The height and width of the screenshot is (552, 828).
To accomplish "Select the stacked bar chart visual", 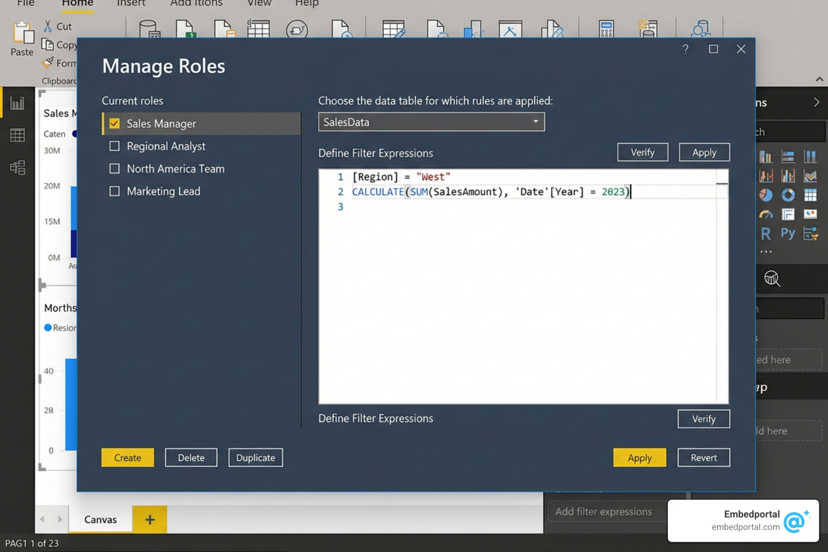I will [788, 157].
